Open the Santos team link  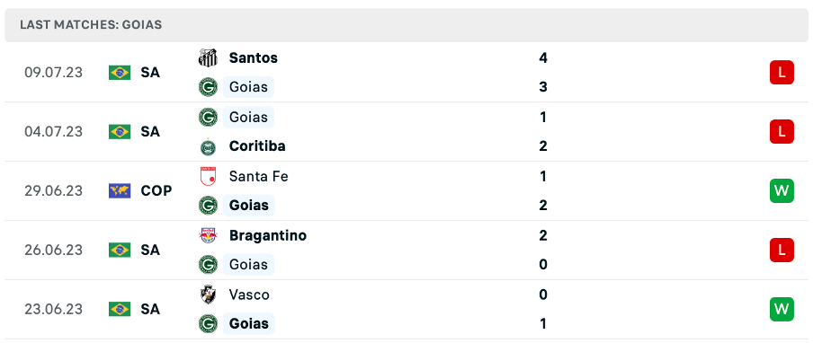click(253, 58)
